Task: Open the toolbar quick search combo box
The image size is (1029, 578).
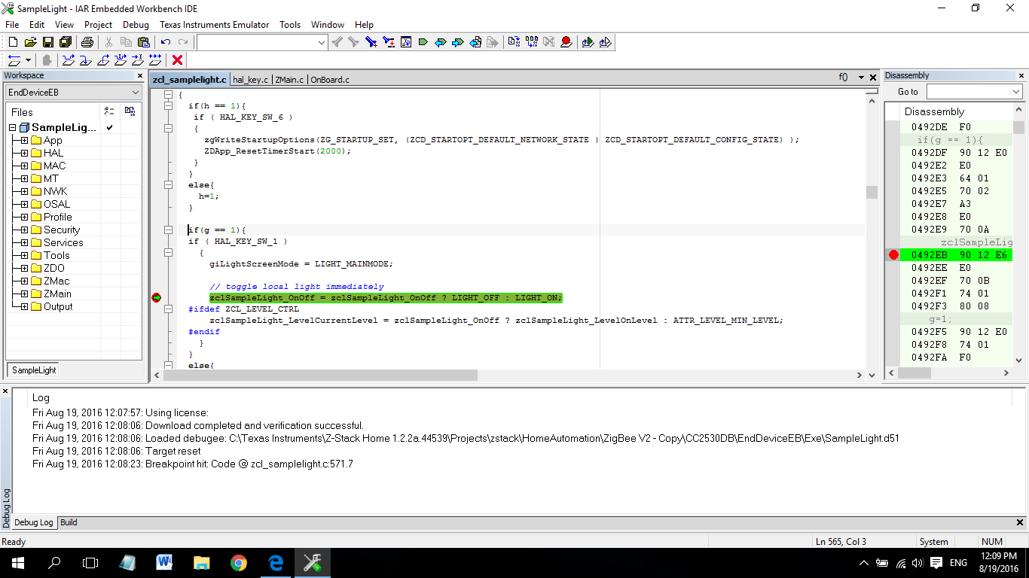Action: [261, 43]
